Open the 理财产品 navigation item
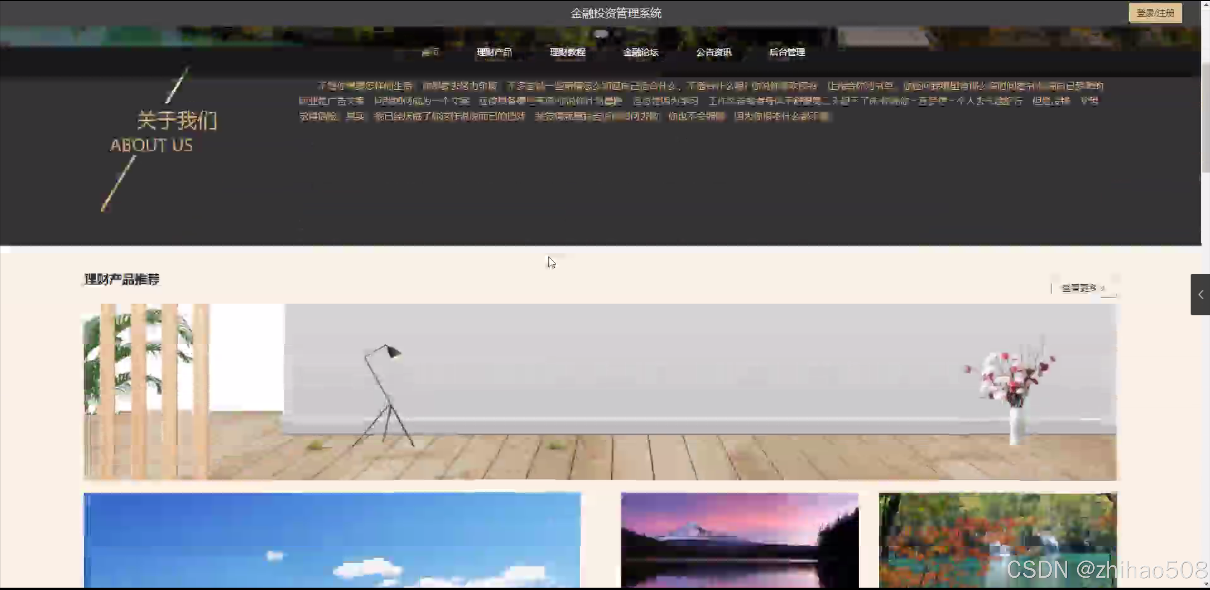This screenshot has width=1210, height=590. coord(494,52)
